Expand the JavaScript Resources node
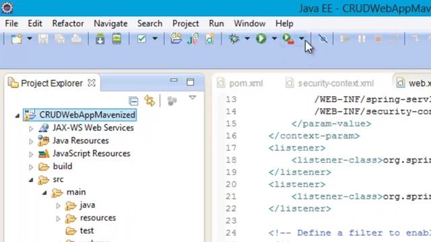 [31, 154]
